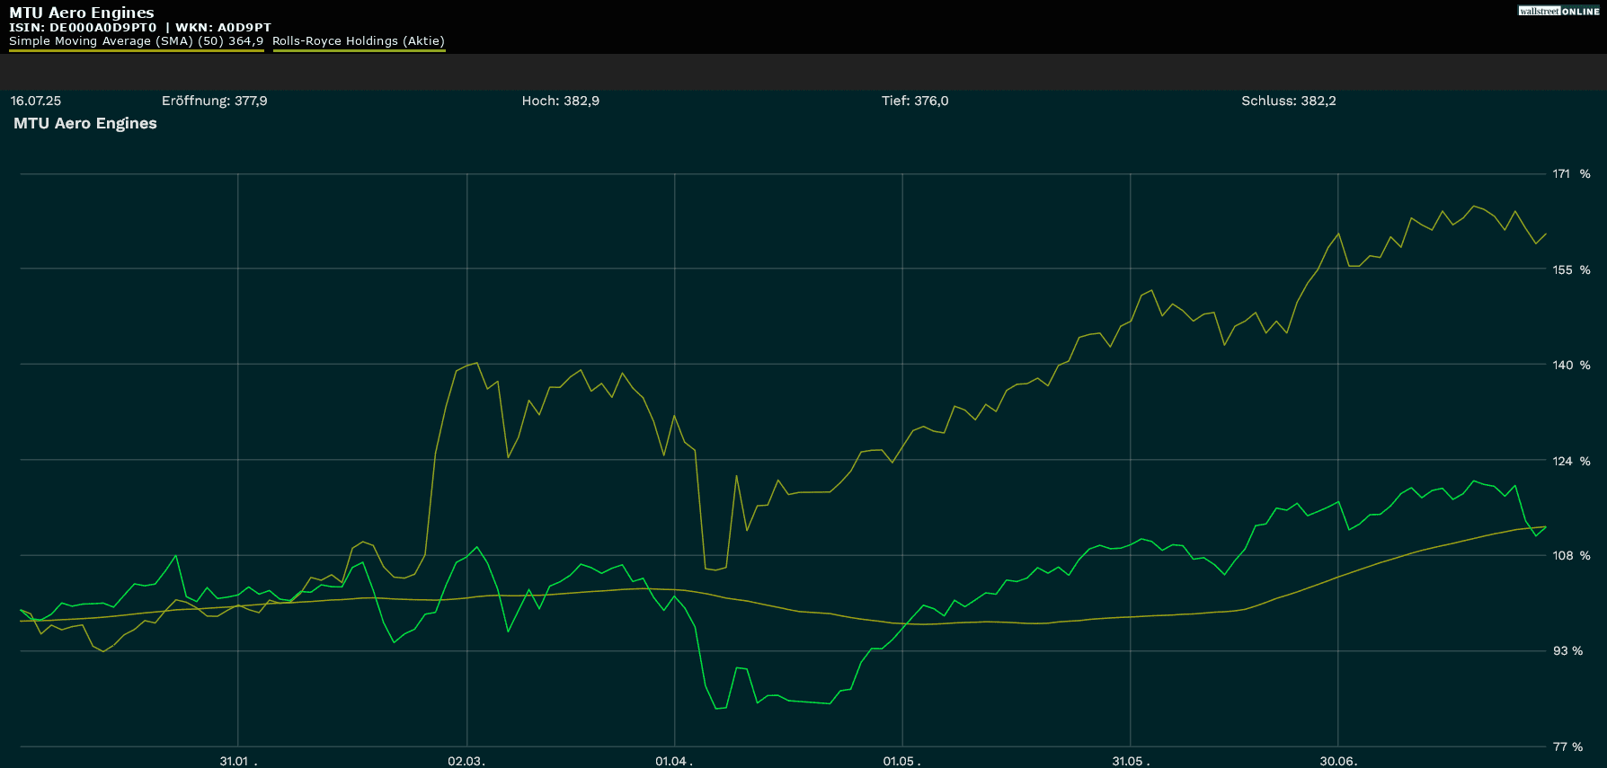Screen dimensions: 1607x768
Task: Click the 140 % axis label
Action: click(1571, 365)
